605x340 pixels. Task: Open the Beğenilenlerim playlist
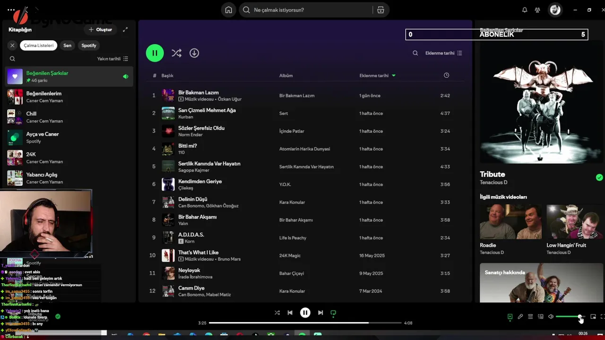[x=69, y=97]
